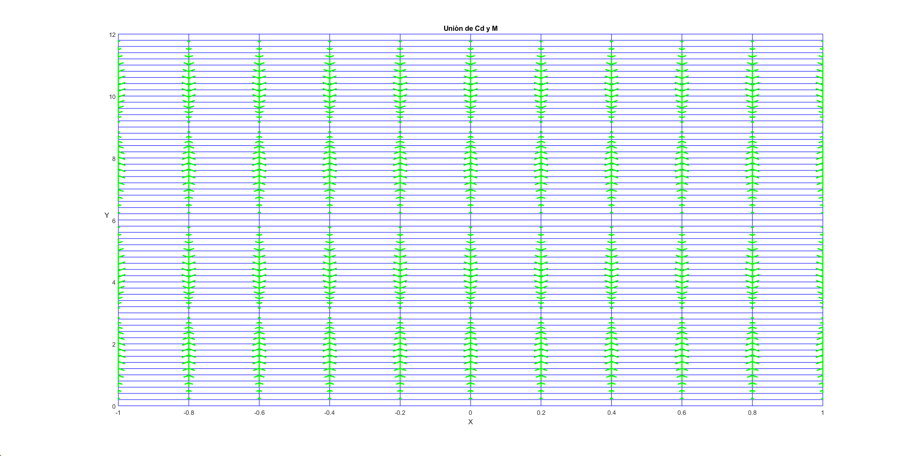
Task: Select the Y axis label
Action: 107,216
